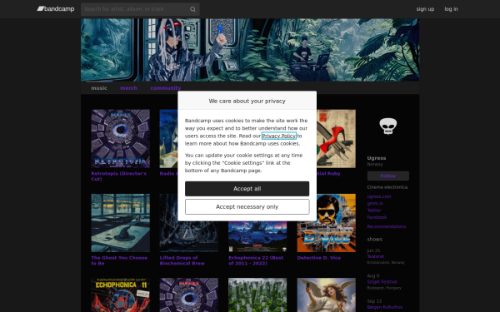
Task: Switch to the merch tab
Action: coord(128,88)
